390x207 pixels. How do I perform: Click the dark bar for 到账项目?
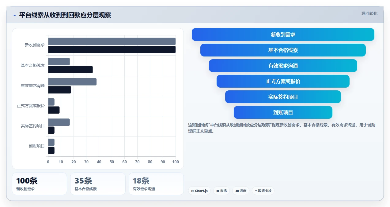(51, 150)
